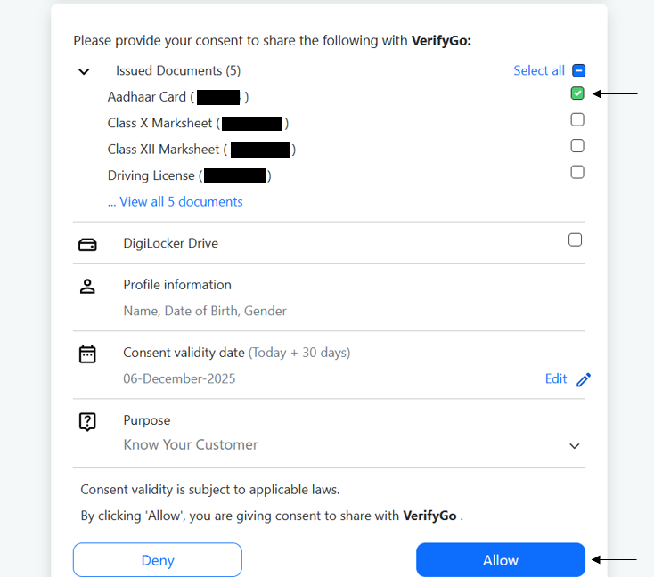Enable the DigiLocker Drive checkbox
This screenshot has width=654, height=577.
pyautogui.click(x=576, y=240)
